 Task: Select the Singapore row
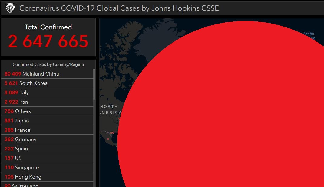47,167
